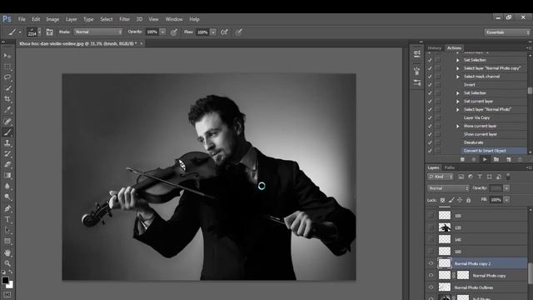Screen dimensions: 533x300
Task: Open the File menu
Action: [x=22, y=19]
